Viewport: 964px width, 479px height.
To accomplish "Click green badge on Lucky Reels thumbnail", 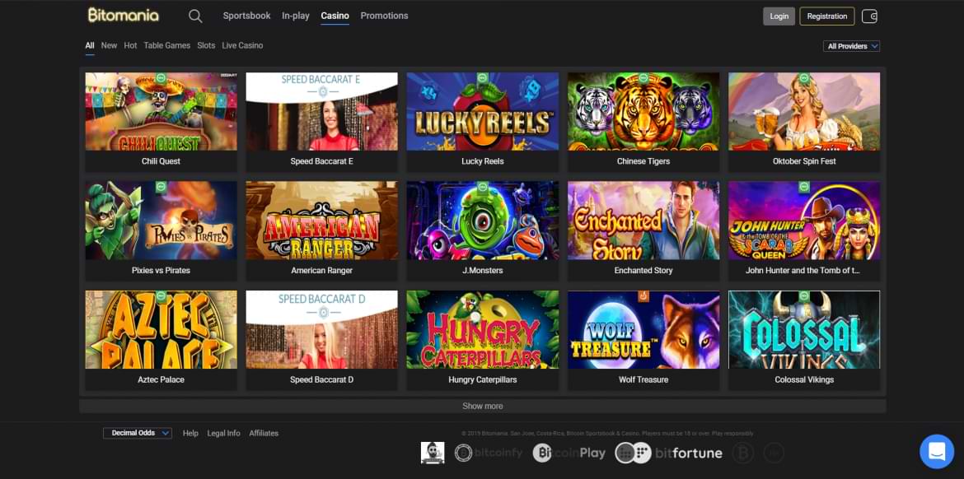I will [x=483, y=78].
